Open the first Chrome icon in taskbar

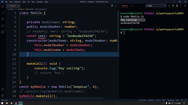[11, 103]
